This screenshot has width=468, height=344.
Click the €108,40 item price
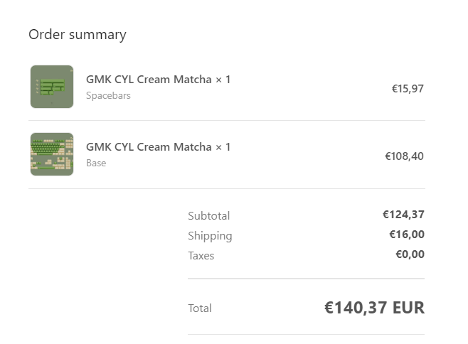pyautogui.click(x=404, y=156)
